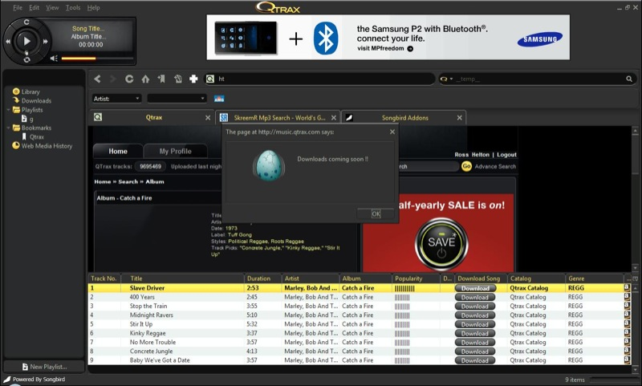Sort by the Duration column header
This screenshot has height=386, width=642.
(x=263, y=278)
